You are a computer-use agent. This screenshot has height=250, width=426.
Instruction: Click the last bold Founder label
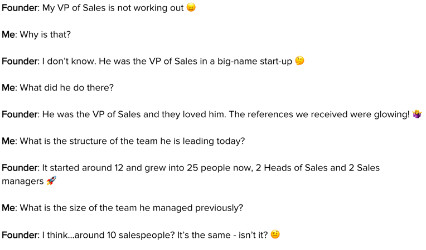pyautogui.click(x=20, y=235)
